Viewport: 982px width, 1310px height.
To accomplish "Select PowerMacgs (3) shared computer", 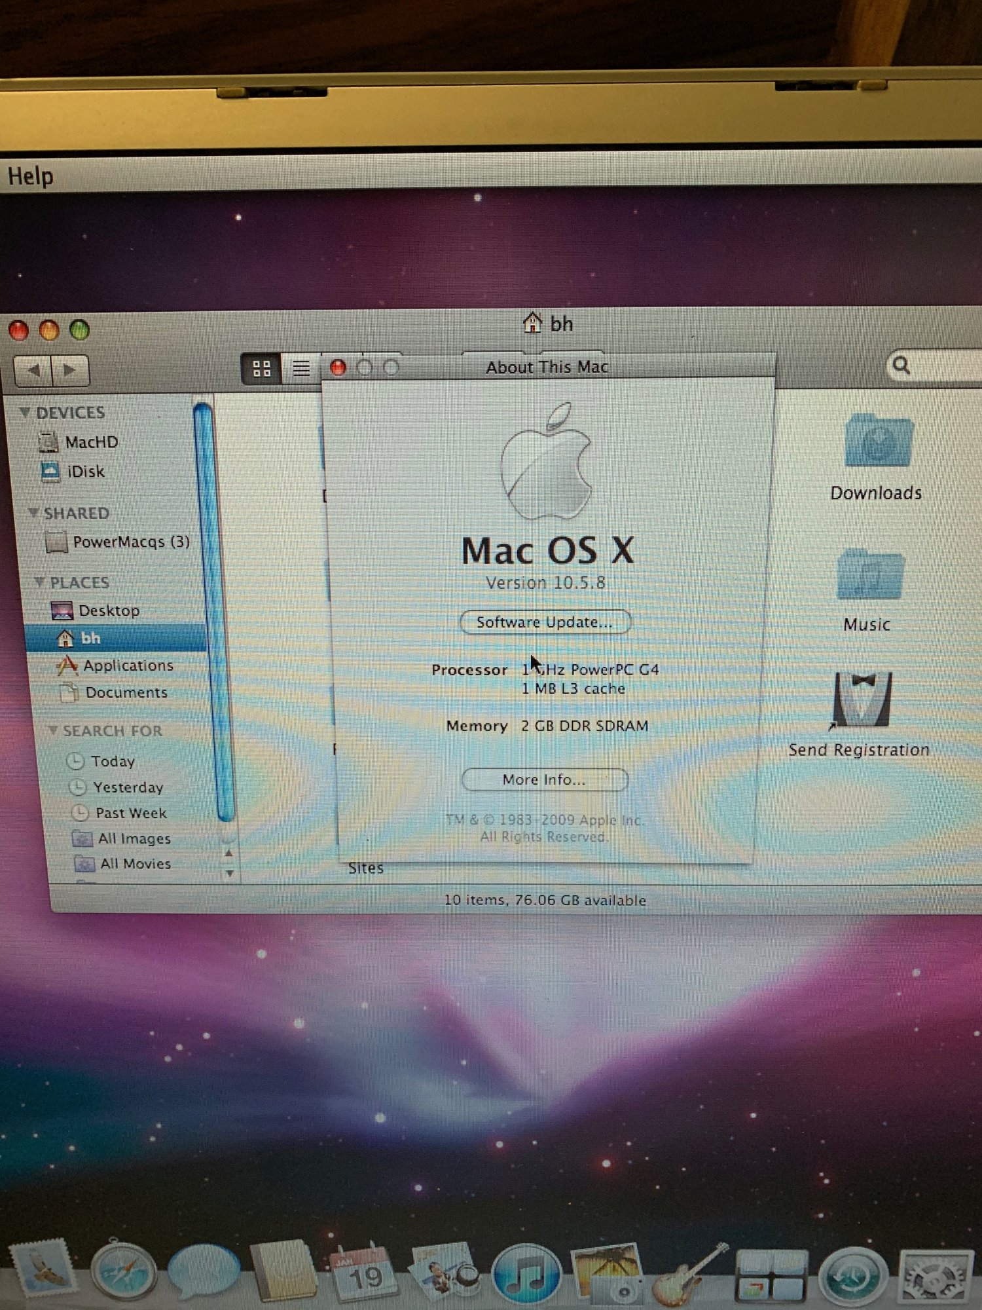I will click(x=118, y=542).
